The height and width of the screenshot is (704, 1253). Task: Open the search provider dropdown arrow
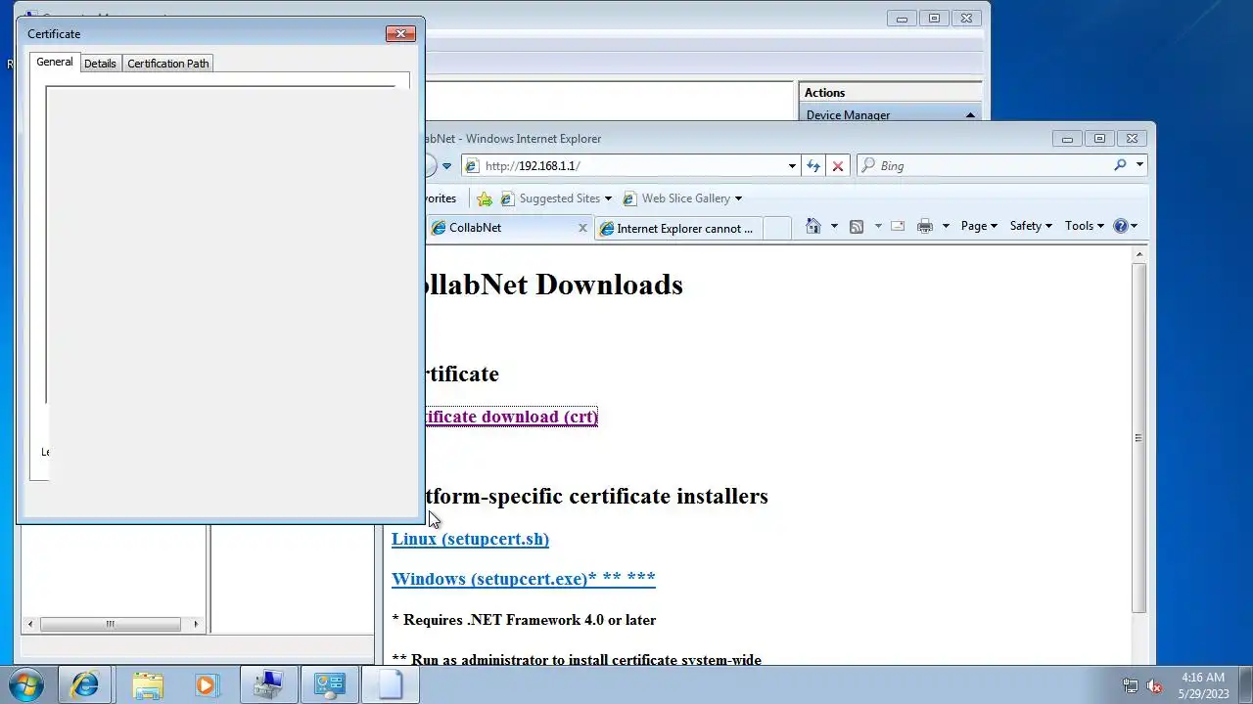click(1139, 165)
